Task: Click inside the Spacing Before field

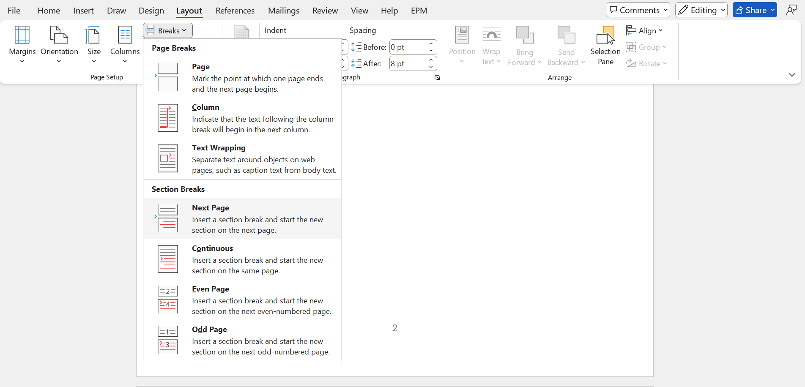Action: (x=408, y=46)
